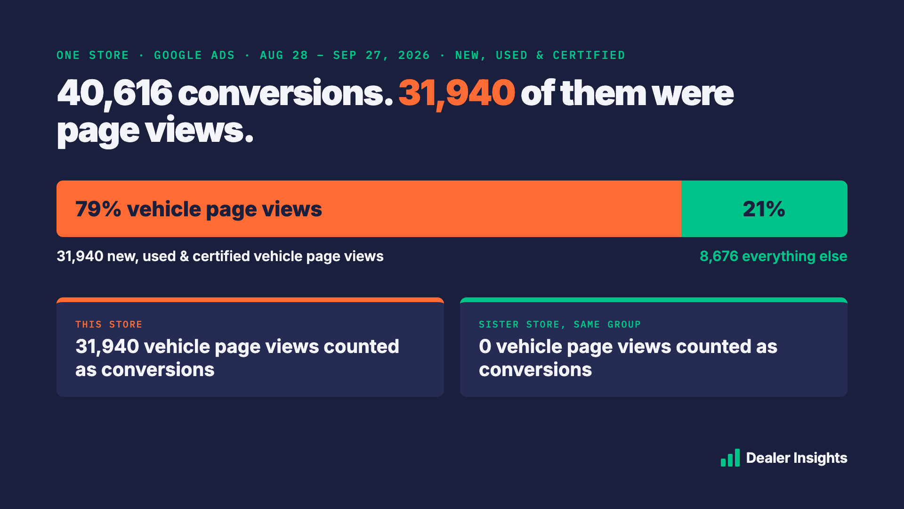Click the ONE STORE header label

coord(93,55)
